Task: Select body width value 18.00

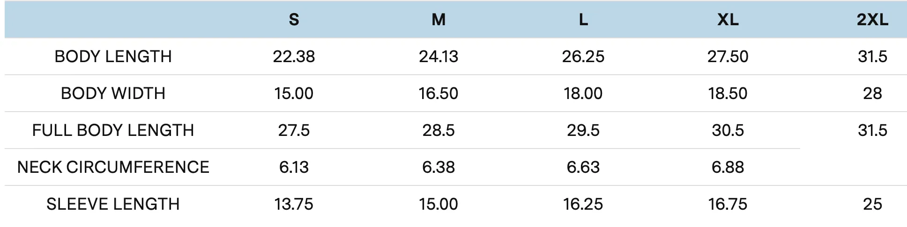Action: pyautogui.click(x=583, y=93)
